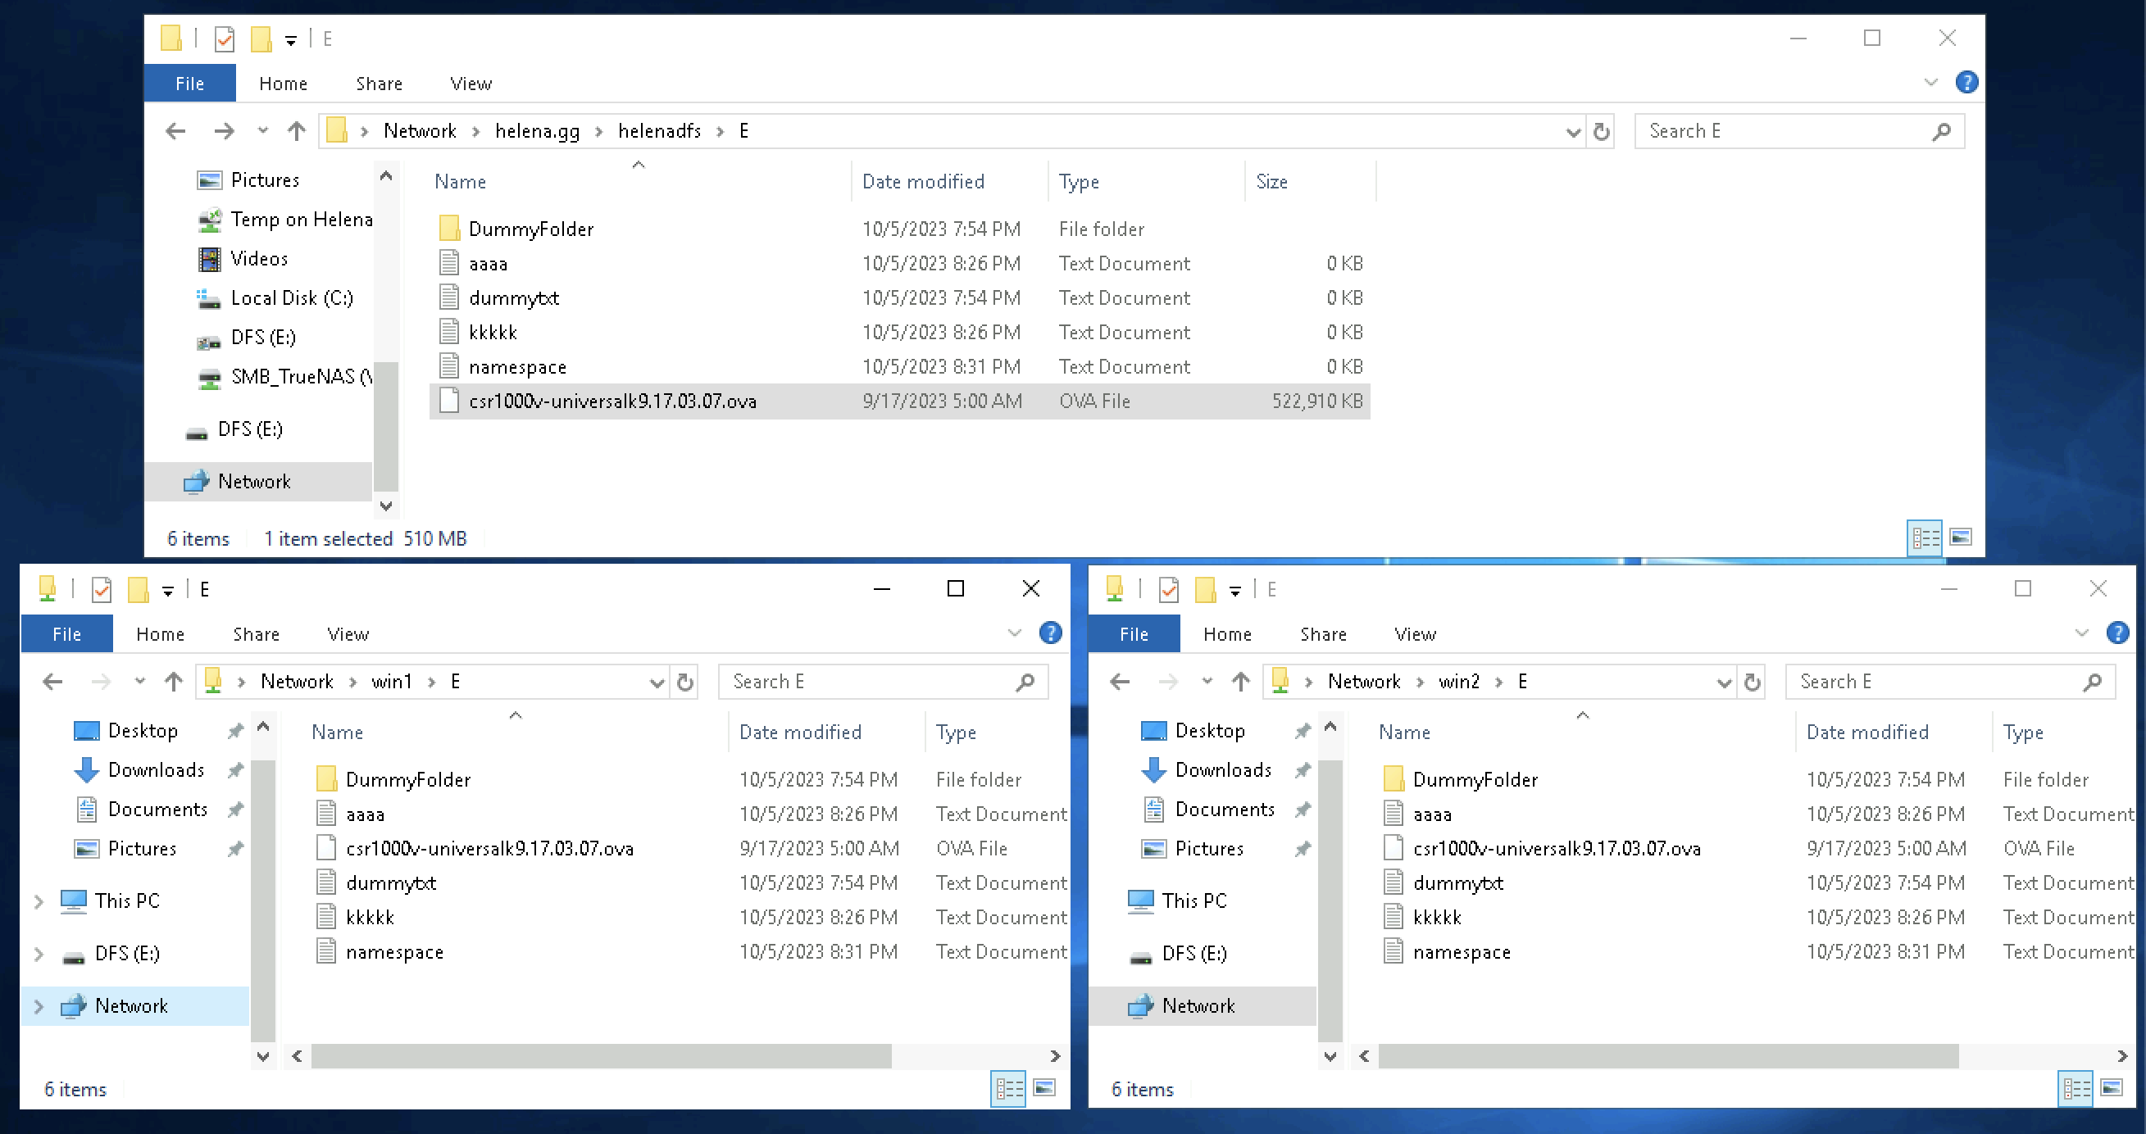Click the New folder quick-access icon in win1 window
Image resolution: width=2146 pixels, height=1134 pixels.
click(139, 589)
